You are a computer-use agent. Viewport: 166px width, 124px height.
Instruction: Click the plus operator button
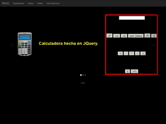pyautogui.click(x=121, y=54)
